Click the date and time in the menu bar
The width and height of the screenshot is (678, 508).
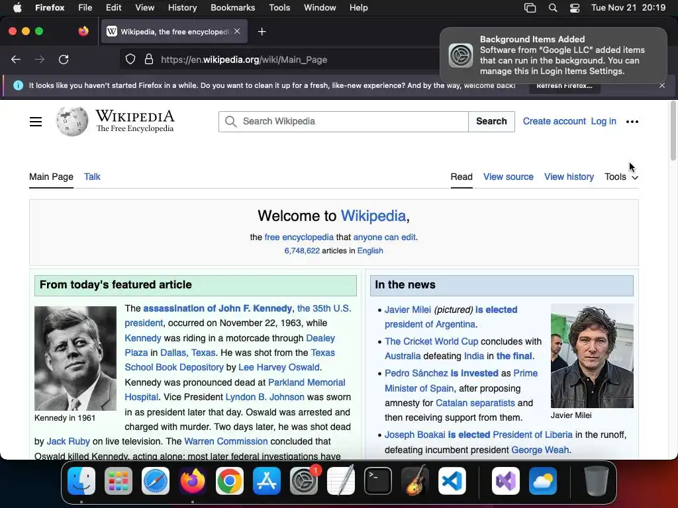point(628,7)
